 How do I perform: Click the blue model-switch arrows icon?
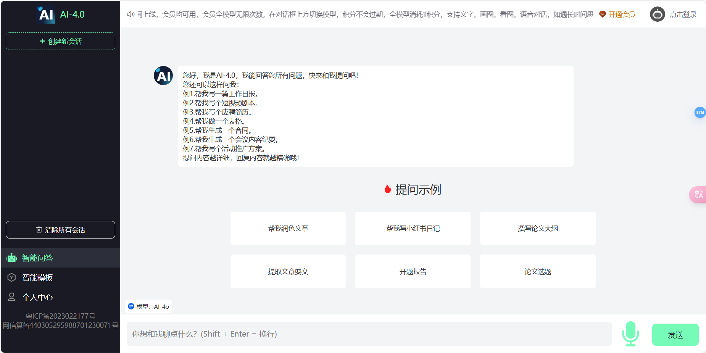click(131, 306)
